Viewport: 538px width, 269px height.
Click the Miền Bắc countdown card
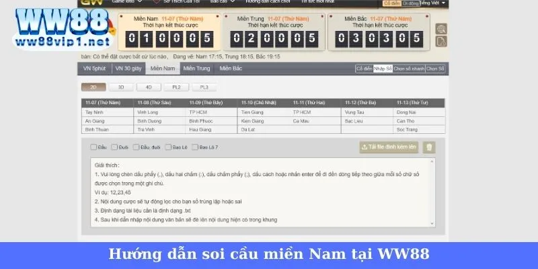tap(379, 32)
